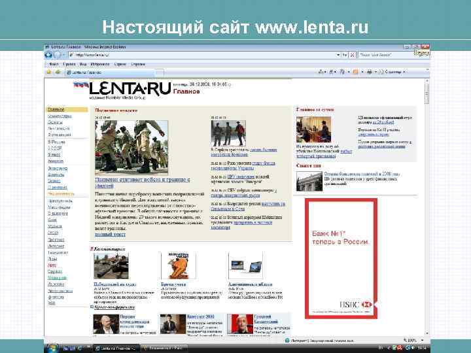Open the Вид menu
471x353 pixels.
tap(83, 64)
